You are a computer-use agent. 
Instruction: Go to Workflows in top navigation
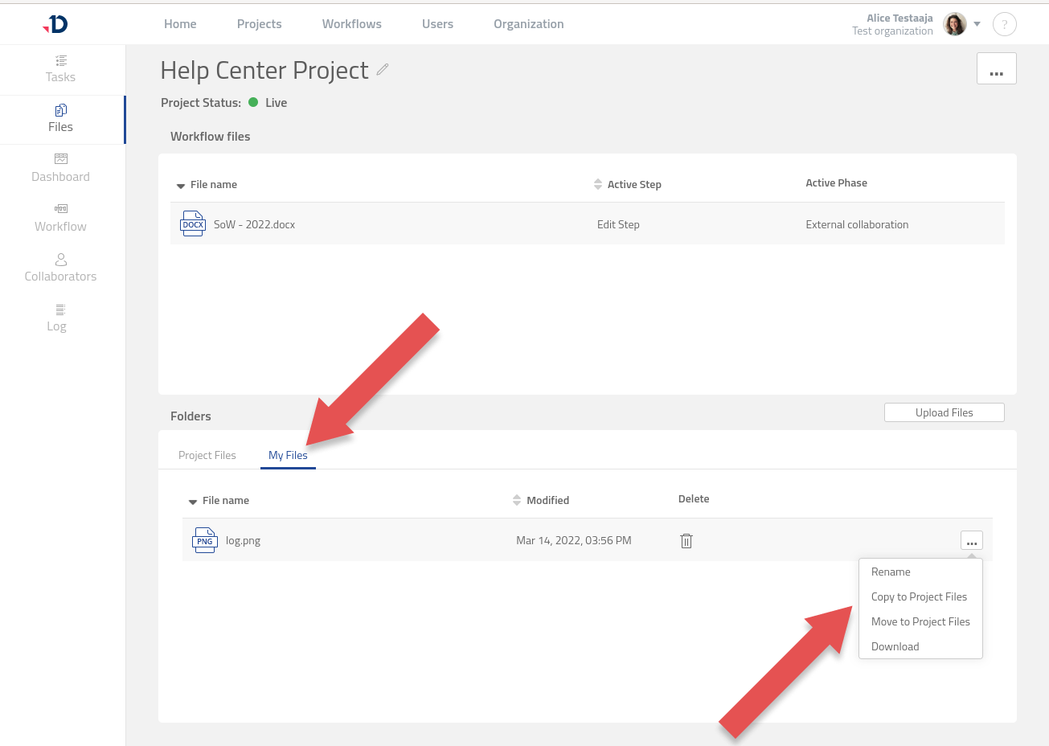coord(351,24)
